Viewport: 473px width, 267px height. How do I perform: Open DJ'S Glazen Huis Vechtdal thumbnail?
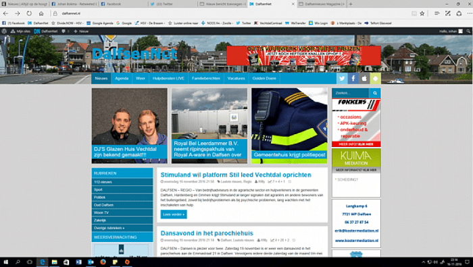pos(130,125)
